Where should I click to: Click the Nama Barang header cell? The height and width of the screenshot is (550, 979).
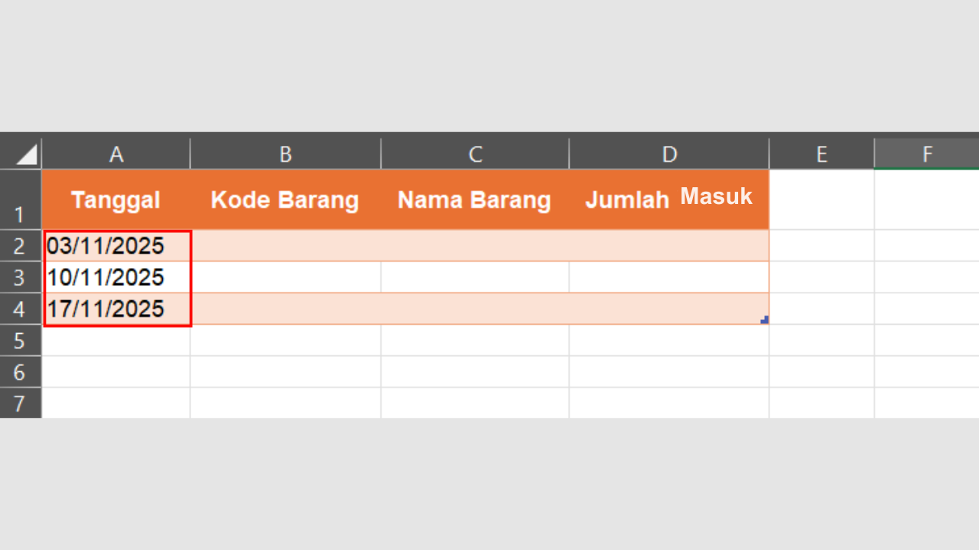pyautogui.click(x=474, y=199)
